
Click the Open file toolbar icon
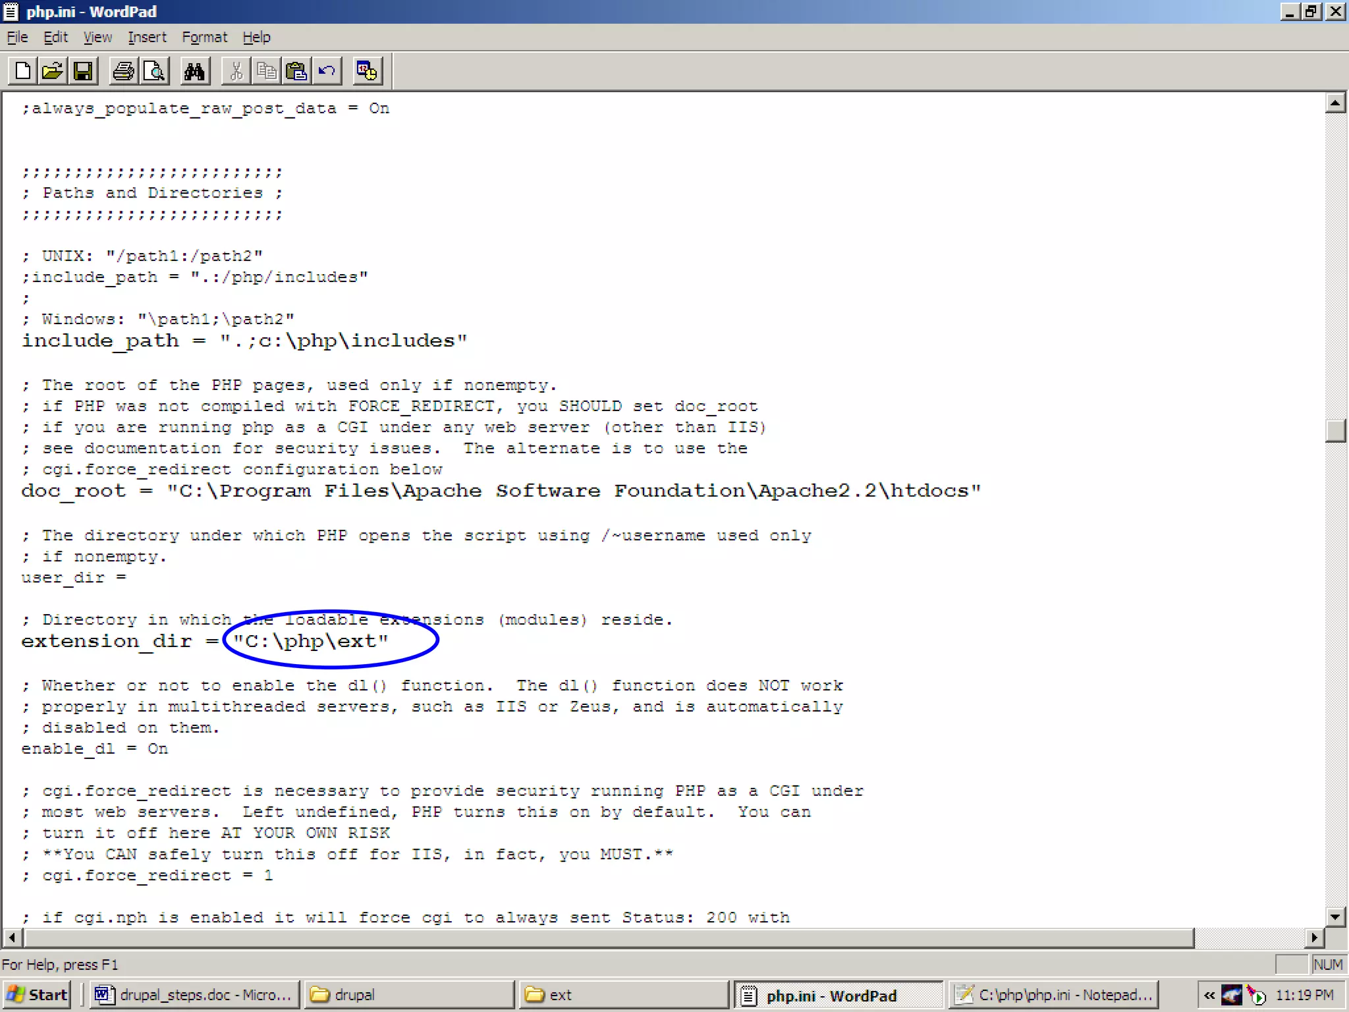pyautogui.click(x=53, y=71)
